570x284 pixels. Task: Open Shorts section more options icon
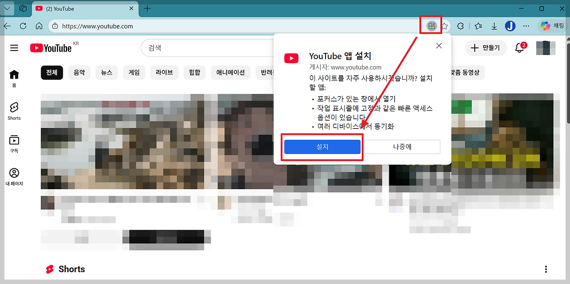click(x=546, y=269)
